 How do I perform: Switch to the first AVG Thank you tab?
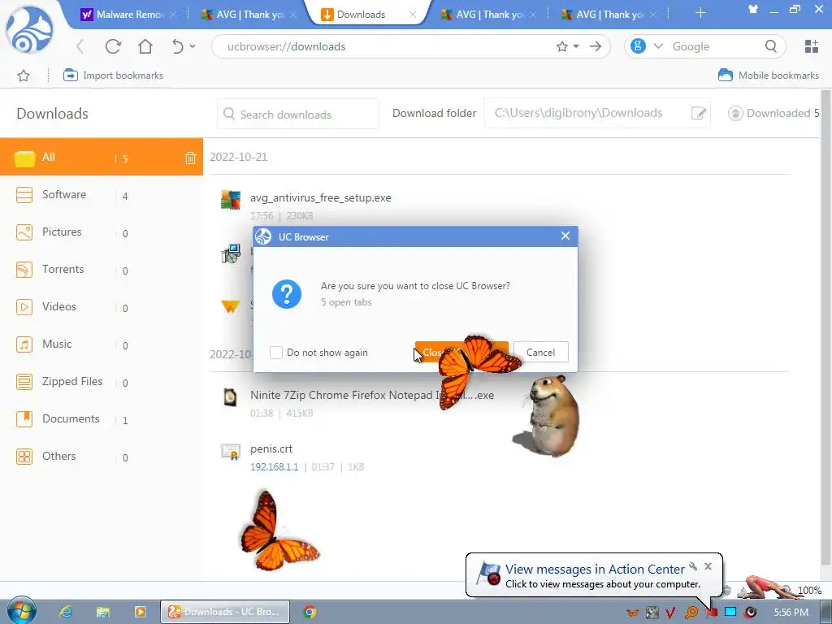(249, 15)
